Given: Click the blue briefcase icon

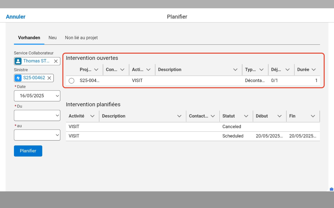Looking at the screenshot, I should 331,189.
